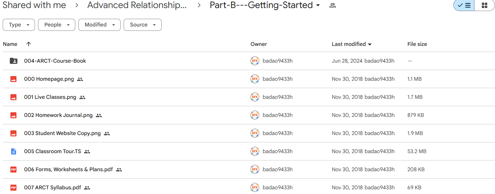Sort by the Last modified column header
The image size is (495, 194).
tap(352, 44)
